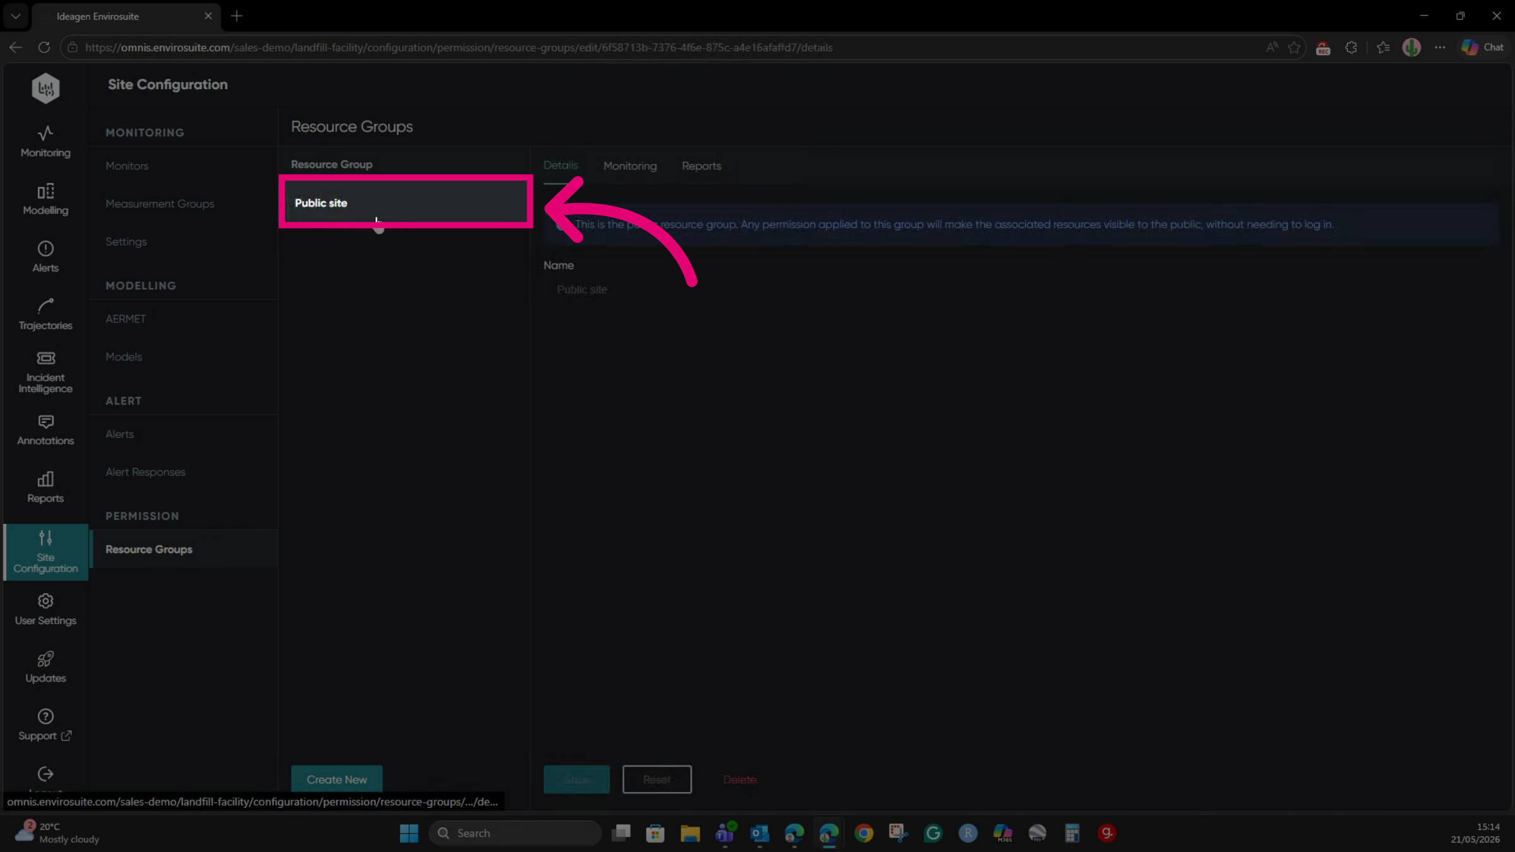The width and height of the screenshot is (1515, 852).
Task: Open Incident Intelligence
Action: tap(45, 372)
